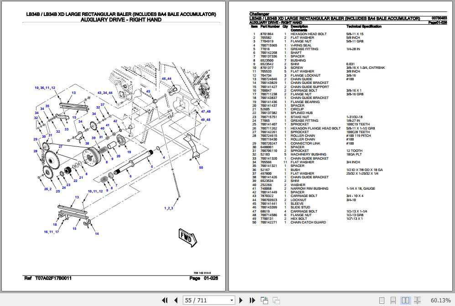Go forward to the next view

point(276,300)
